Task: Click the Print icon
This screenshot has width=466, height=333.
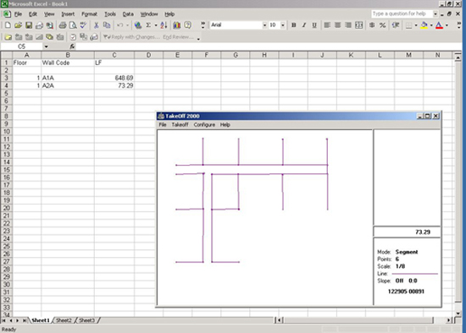Action: 63,25
